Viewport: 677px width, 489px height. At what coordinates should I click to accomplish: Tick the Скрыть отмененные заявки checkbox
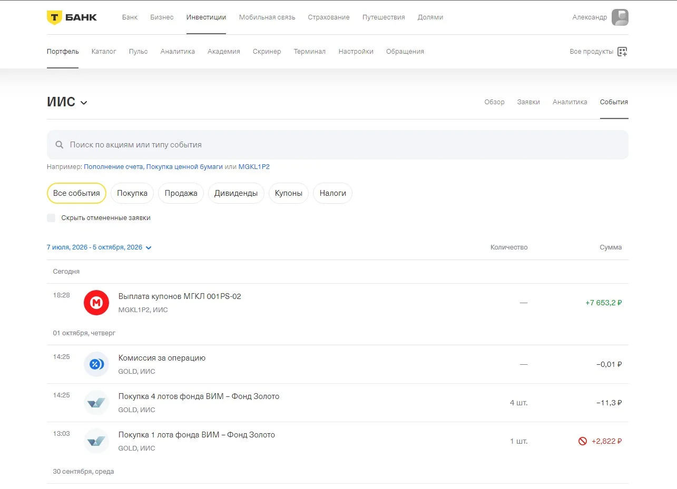click(51, 218)
